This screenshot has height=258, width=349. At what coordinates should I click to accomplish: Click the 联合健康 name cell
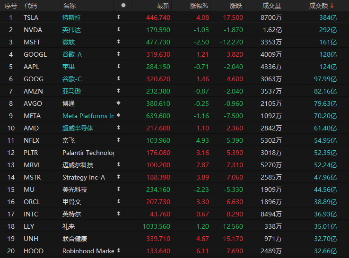[x=75, y=239]
